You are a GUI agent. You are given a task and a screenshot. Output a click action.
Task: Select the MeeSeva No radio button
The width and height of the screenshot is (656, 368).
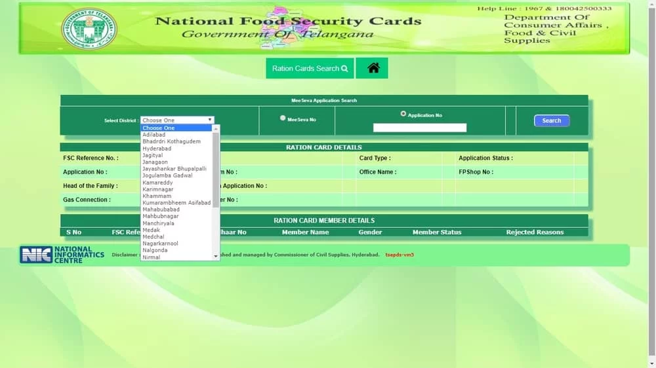coord(283,119)
